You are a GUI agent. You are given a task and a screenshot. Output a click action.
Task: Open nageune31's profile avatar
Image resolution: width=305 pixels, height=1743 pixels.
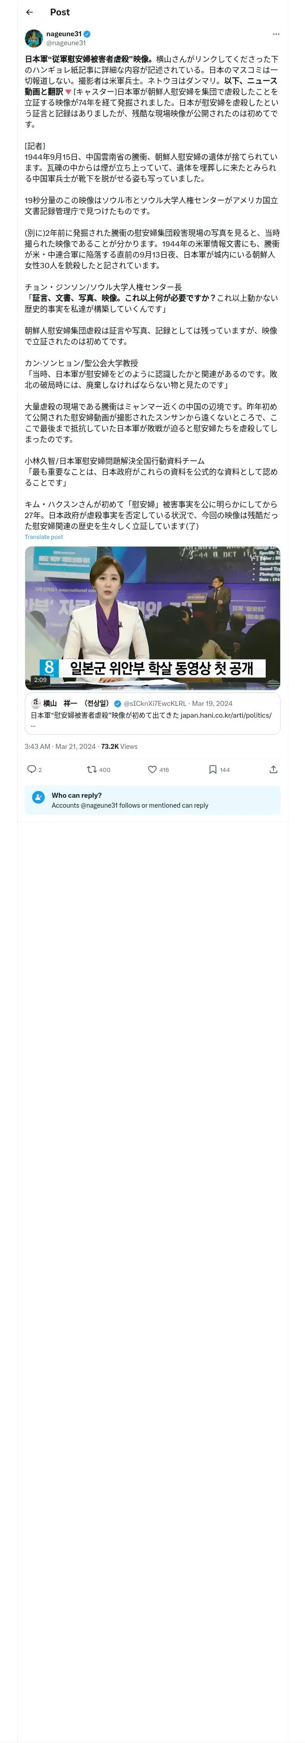(34, 38)
